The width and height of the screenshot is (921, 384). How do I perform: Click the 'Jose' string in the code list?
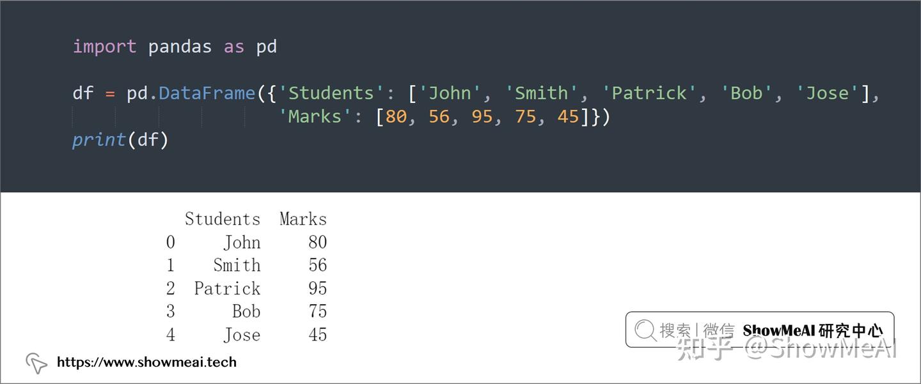(828, 93)
